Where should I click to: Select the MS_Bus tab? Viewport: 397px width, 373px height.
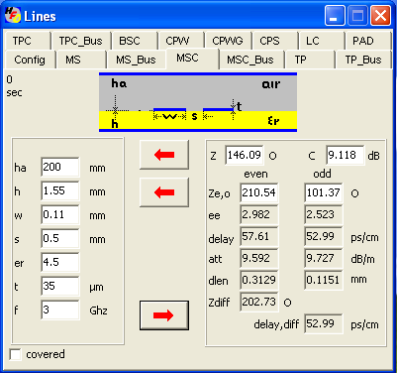[136, 60]
